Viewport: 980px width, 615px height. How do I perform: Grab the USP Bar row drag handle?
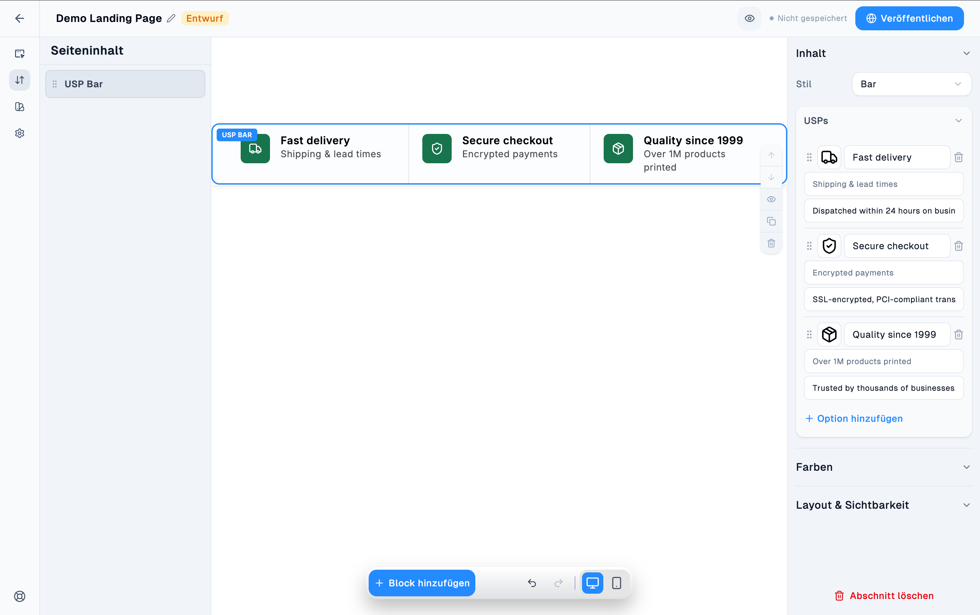tap(55, 84)
